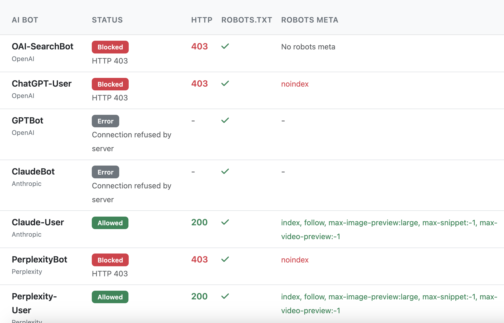
Task: Select the PerplexityBot bot name
Action: tap(39, 259)
